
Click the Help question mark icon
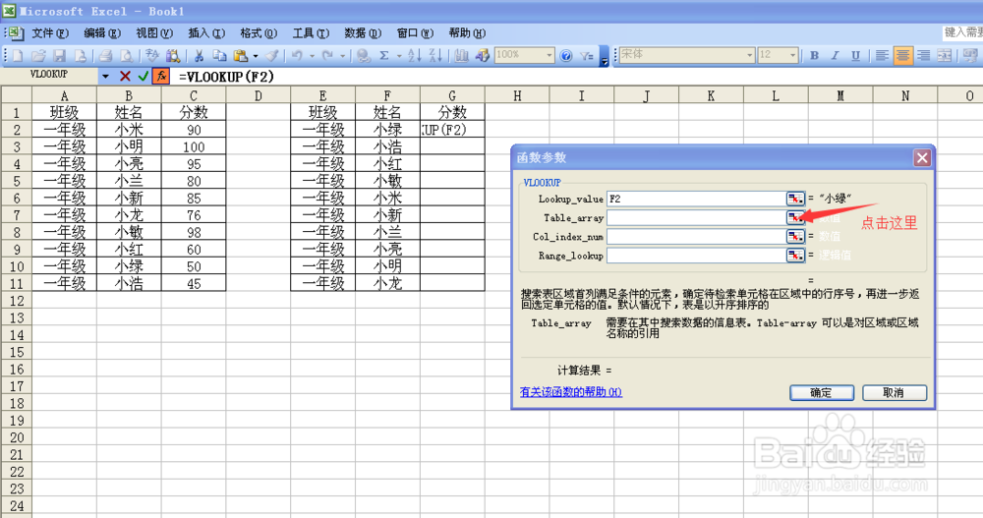click(565, 56)
